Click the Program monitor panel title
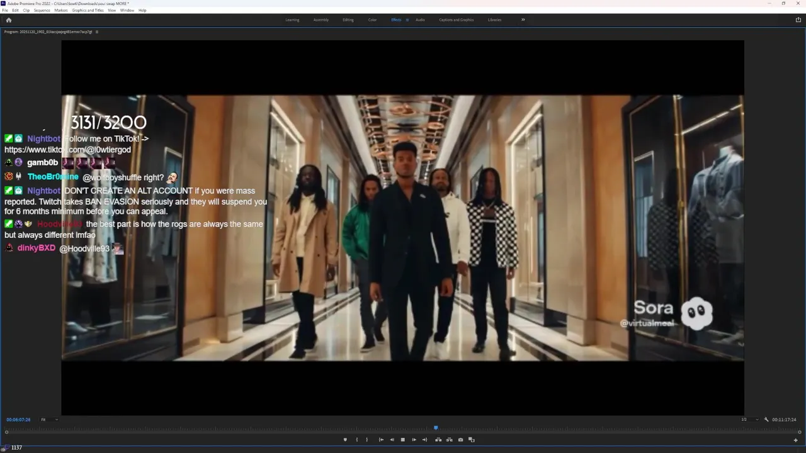The image size is (806, 453). tap(48, 31)
